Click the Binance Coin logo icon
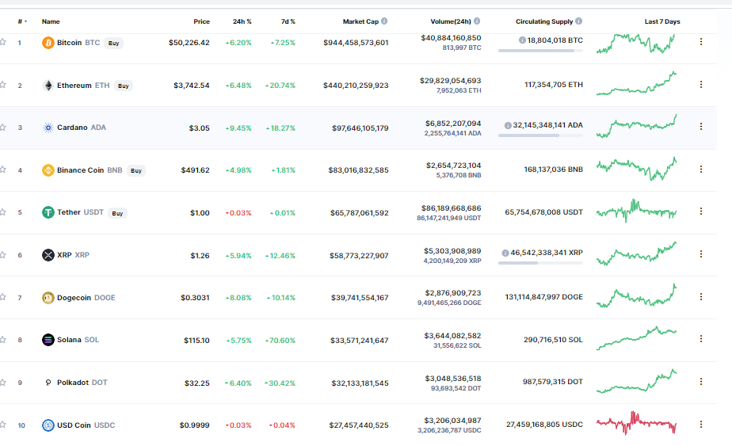The width and height of the screenshot is (732, 446). 48,170
